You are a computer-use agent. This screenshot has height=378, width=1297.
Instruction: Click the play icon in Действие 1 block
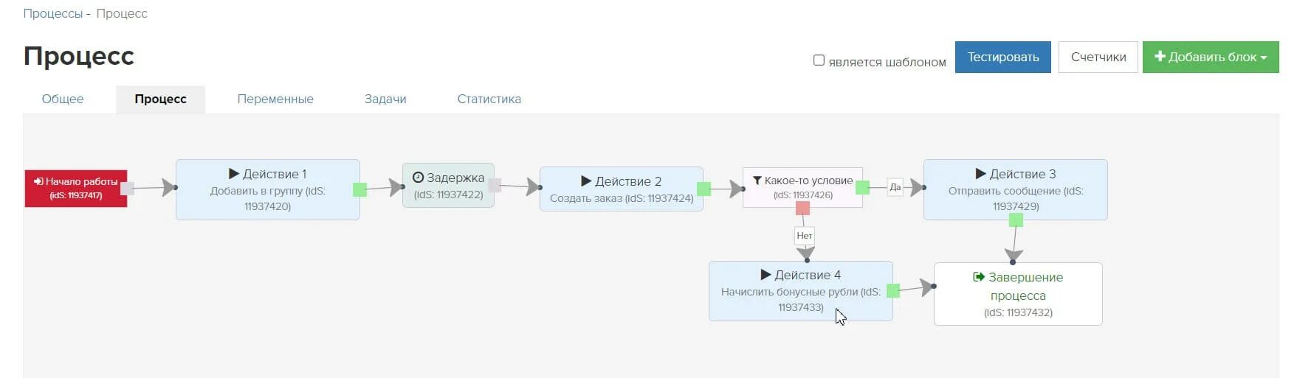pos(234,174)
